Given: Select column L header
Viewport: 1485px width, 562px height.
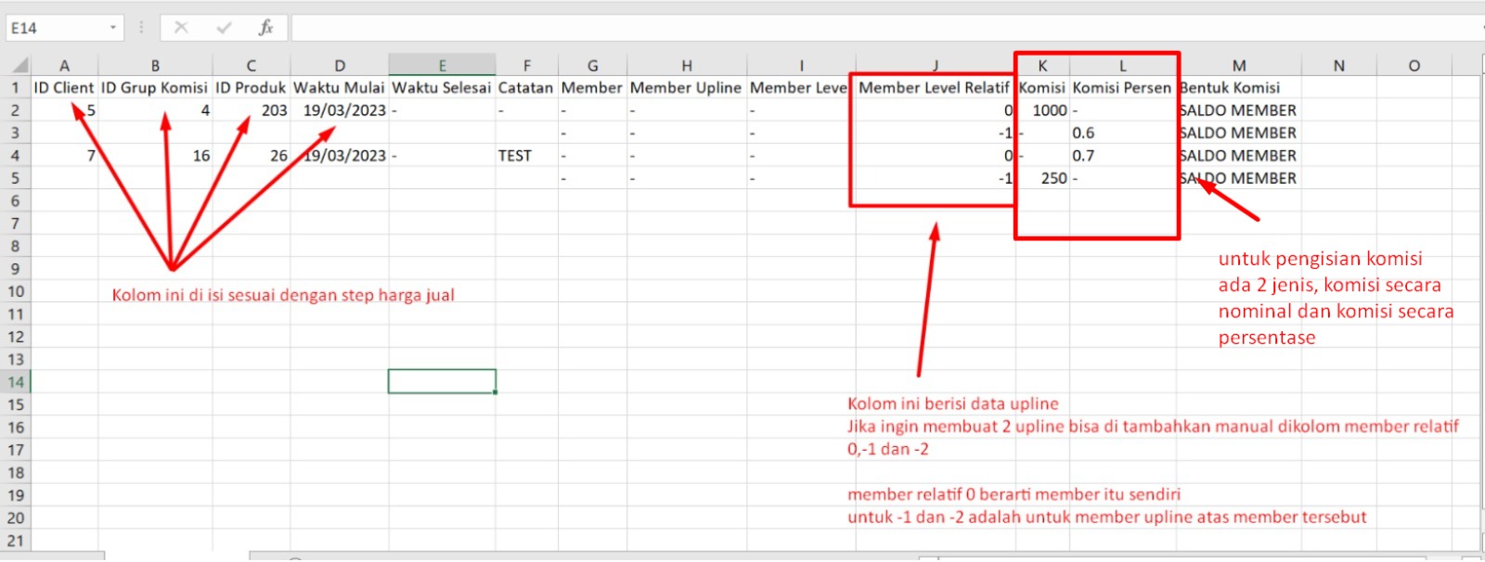Looking at the screenshot, I should [x=1123, y=66].
